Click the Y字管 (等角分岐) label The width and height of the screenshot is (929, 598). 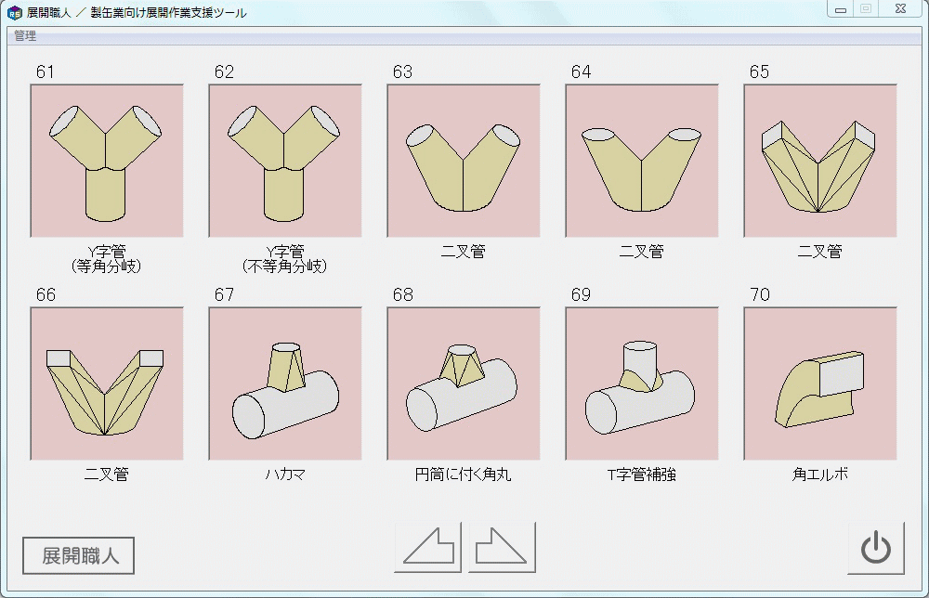[x=107, y=259]
